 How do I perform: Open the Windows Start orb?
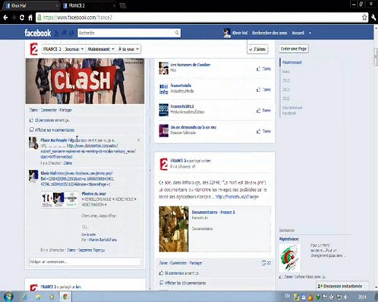[x=8, y=297]
